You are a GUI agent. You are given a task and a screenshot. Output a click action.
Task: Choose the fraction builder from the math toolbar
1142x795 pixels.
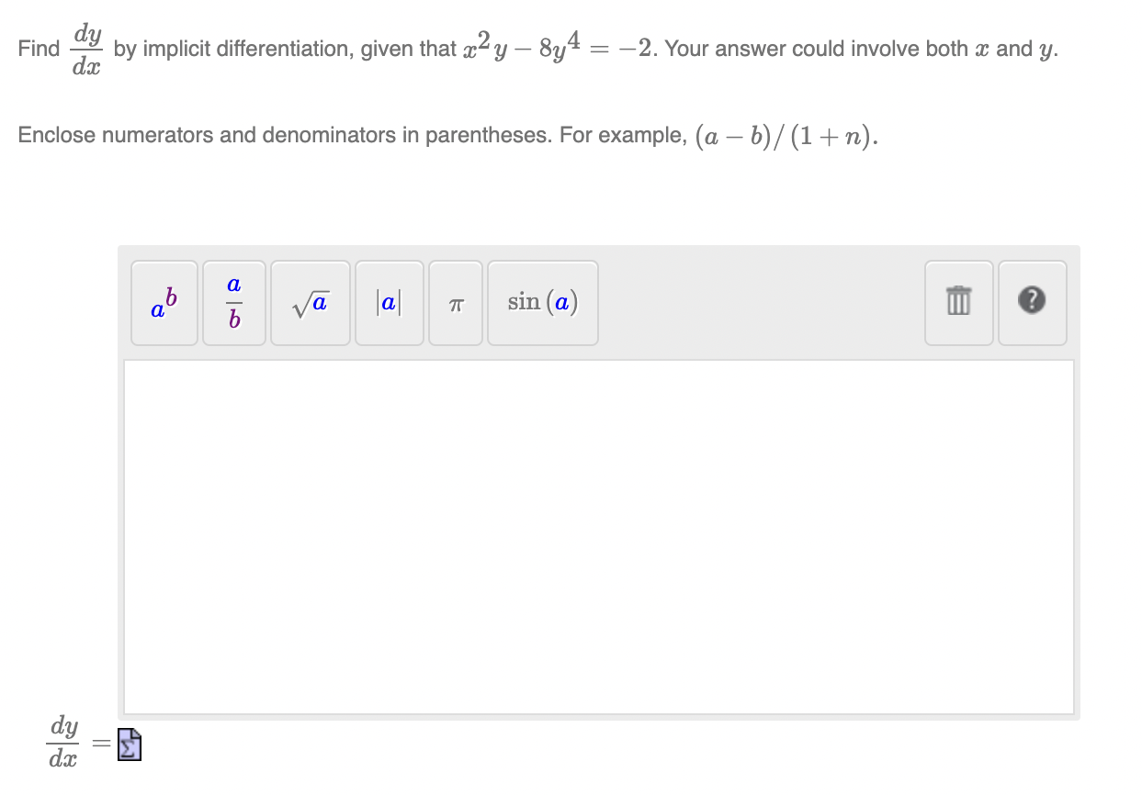tap(233, 303)
